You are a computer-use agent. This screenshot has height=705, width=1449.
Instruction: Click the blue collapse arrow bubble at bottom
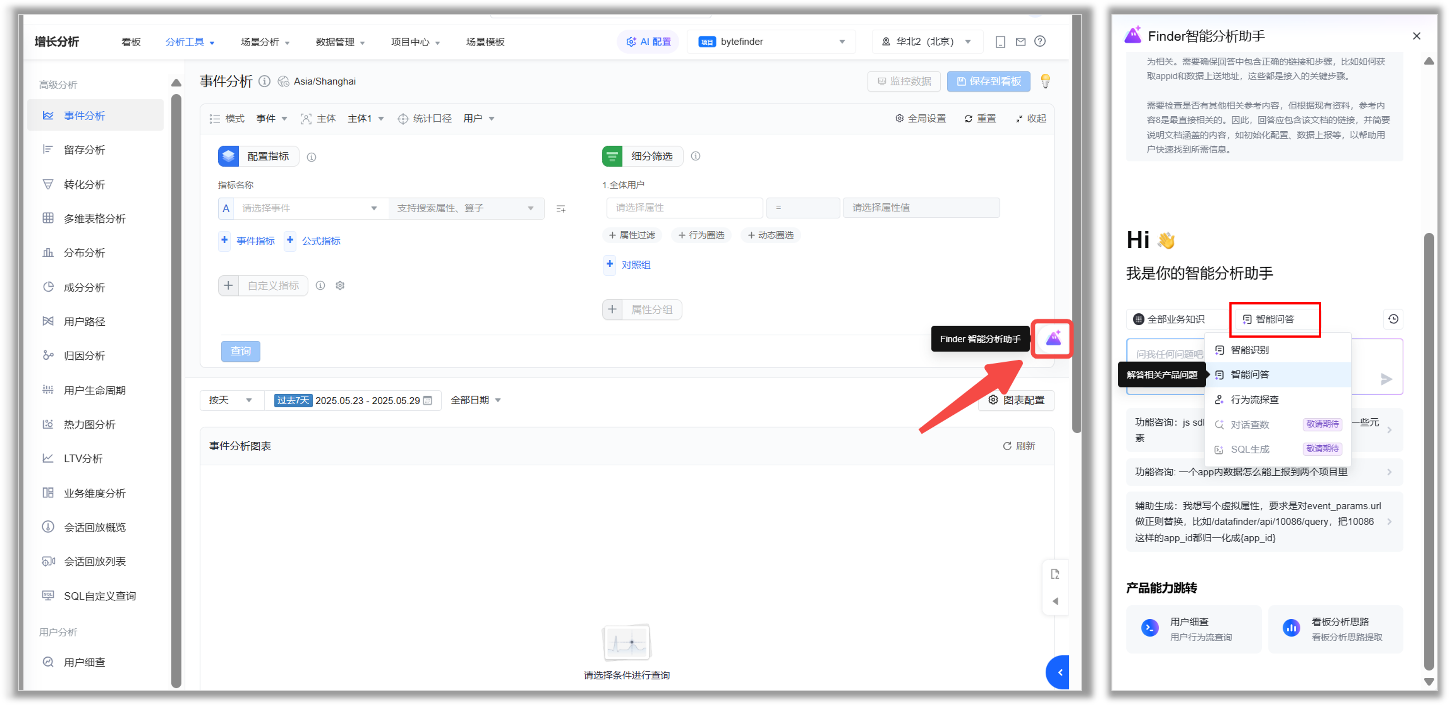[x=1058, y=672]
